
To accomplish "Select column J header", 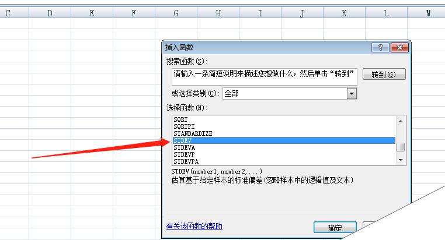I will (x=302, y=13).
